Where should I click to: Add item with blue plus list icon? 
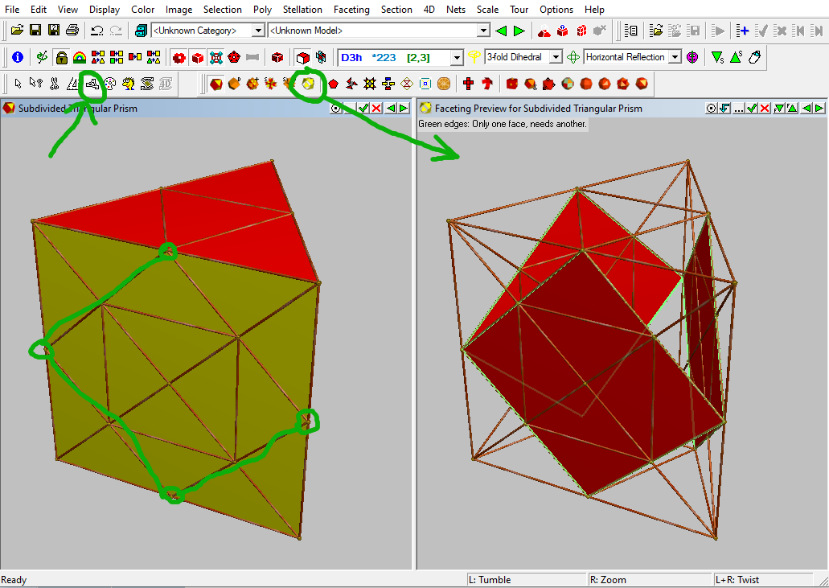tap(743, 31)
